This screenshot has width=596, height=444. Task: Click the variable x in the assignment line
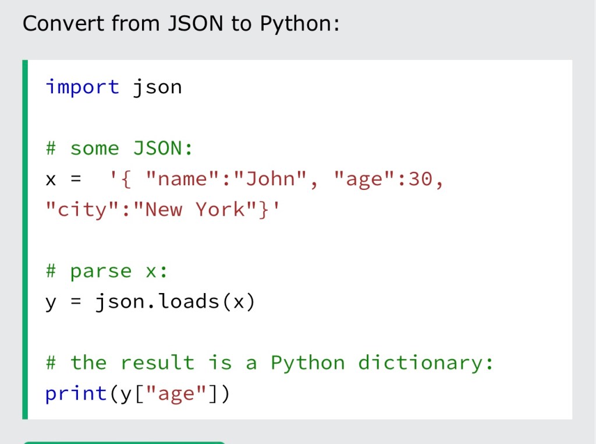coord(51,179)
